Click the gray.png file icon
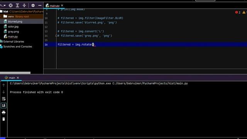The image size is (247, 139). pos(5,32)
